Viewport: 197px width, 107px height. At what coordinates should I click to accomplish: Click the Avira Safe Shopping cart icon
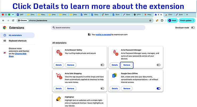tap(59, 76)
